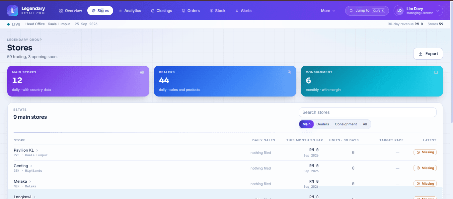Open the Genting store

pos(21,166)
